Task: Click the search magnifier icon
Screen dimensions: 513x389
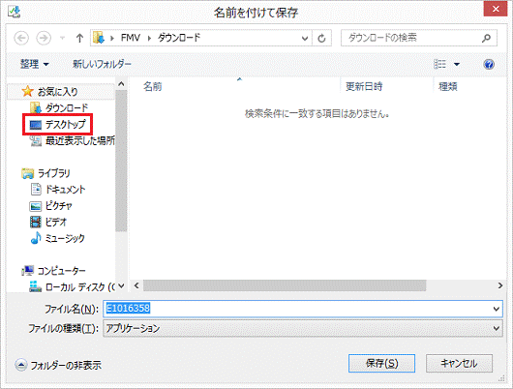Action: [486, 39]
